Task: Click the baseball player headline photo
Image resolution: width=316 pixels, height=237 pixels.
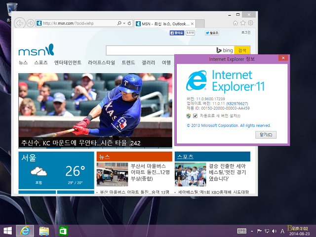Action: [x=95, y=105]
